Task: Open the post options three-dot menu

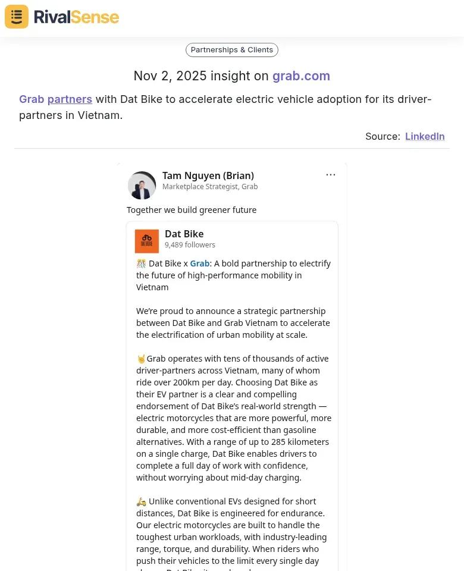Action: tap(331, 174)
